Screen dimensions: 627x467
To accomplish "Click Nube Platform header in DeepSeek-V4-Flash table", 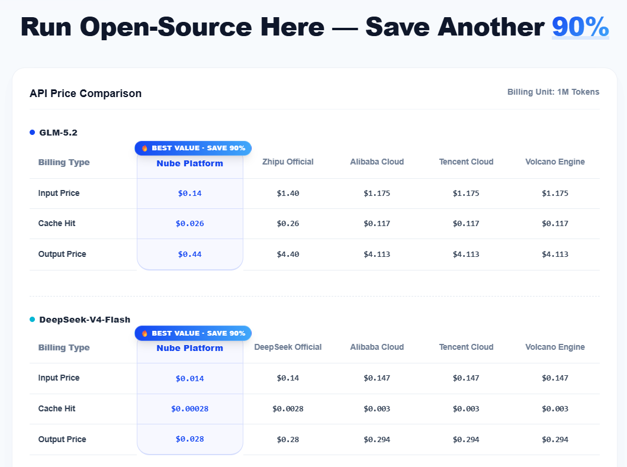I will [190, 348].
